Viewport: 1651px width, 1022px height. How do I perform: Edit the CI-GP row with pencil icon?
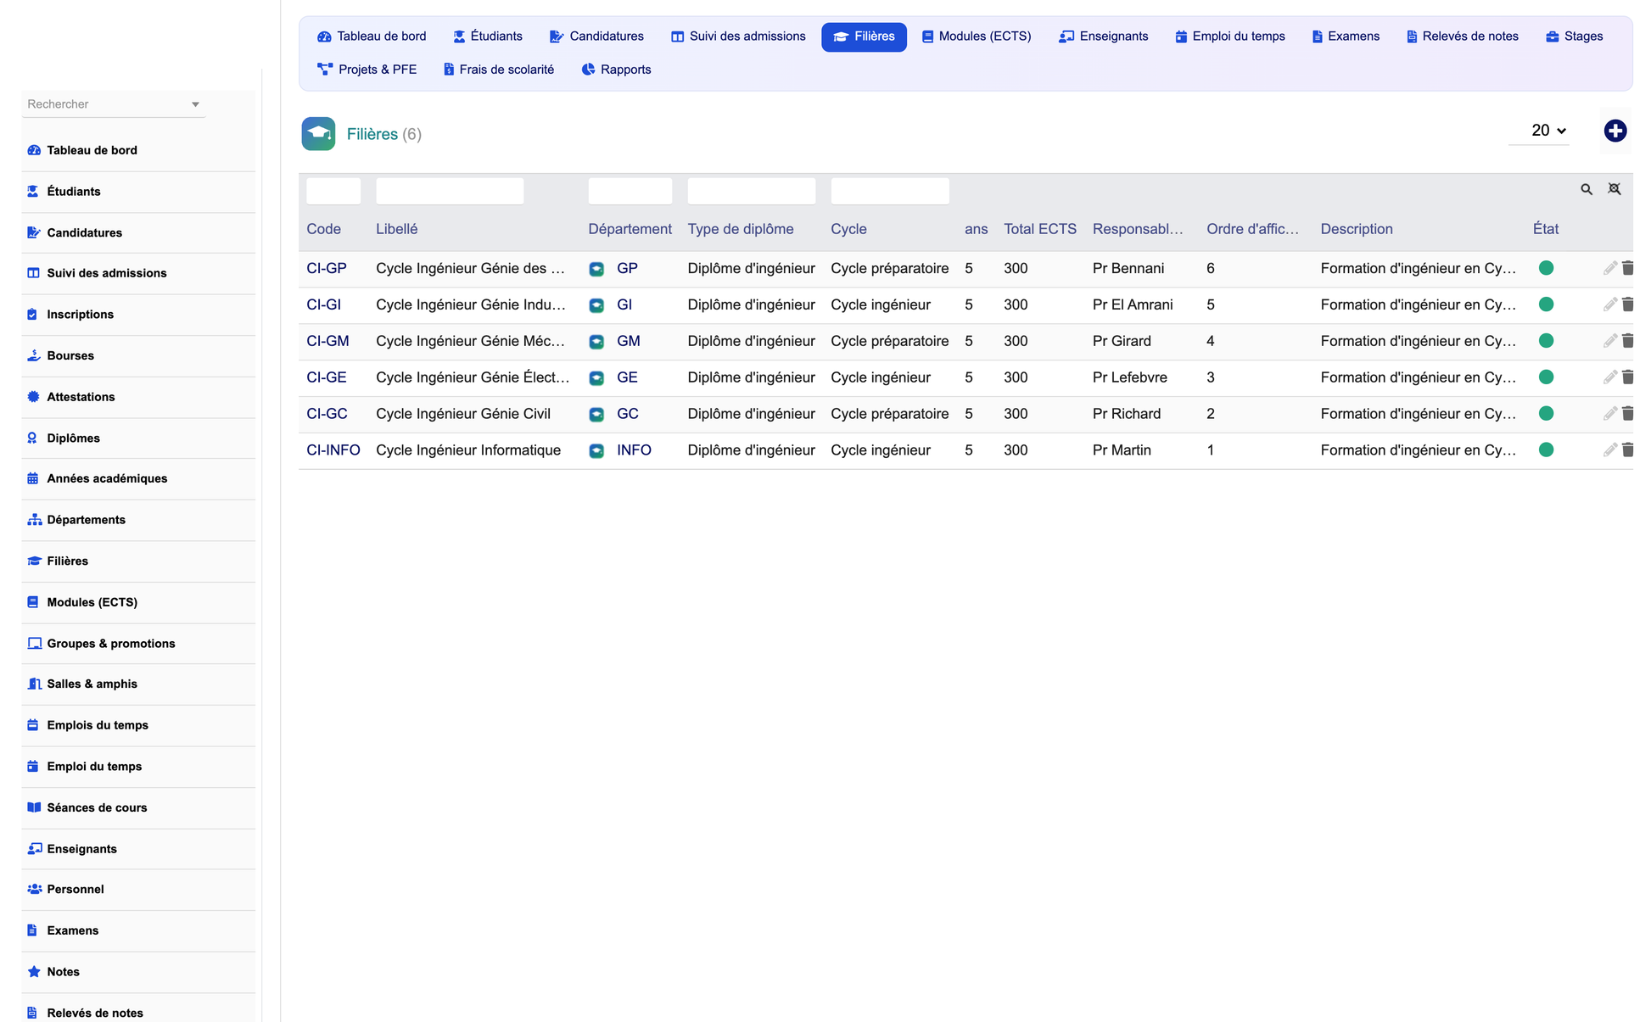tap(1609, 268)
